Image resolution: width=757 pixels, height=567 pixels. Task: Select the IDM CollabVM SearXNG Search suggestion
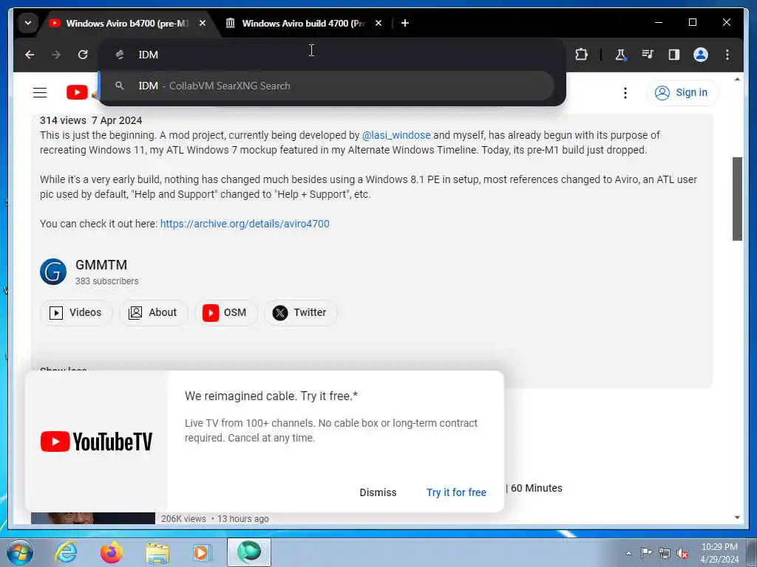[x=327, y=86]
